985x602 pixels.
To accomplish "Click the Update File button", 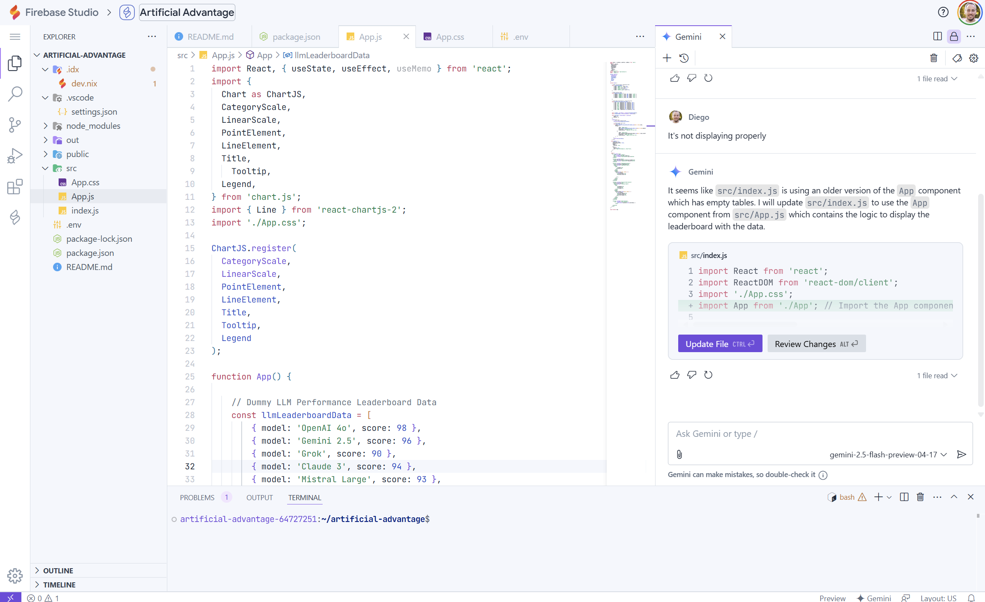I will [720, 344].
